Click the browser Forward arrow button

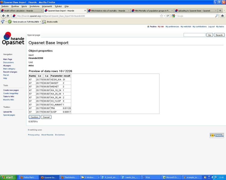(x=8, y=16)
